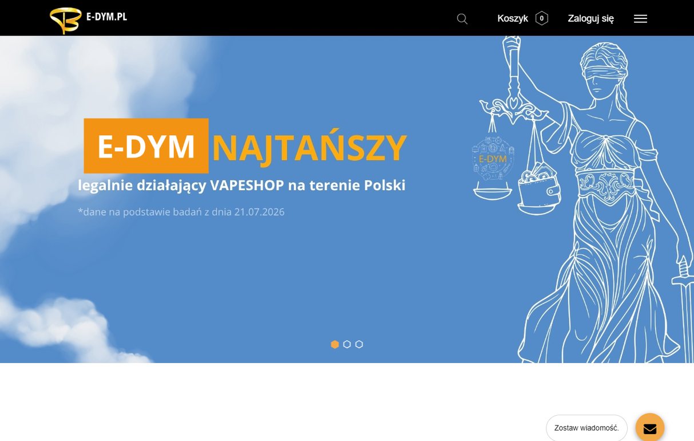Click the cart item count badge

pyautogui.click(x=542, y=18)
